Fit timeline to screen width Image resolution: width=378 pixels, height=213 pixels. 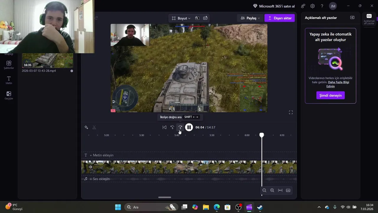[280, 190]
